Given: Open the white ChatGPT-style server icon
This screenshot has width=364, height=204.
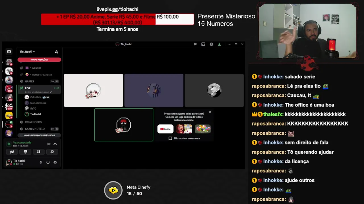Looking at the screenshot, I should click(9, 71).
